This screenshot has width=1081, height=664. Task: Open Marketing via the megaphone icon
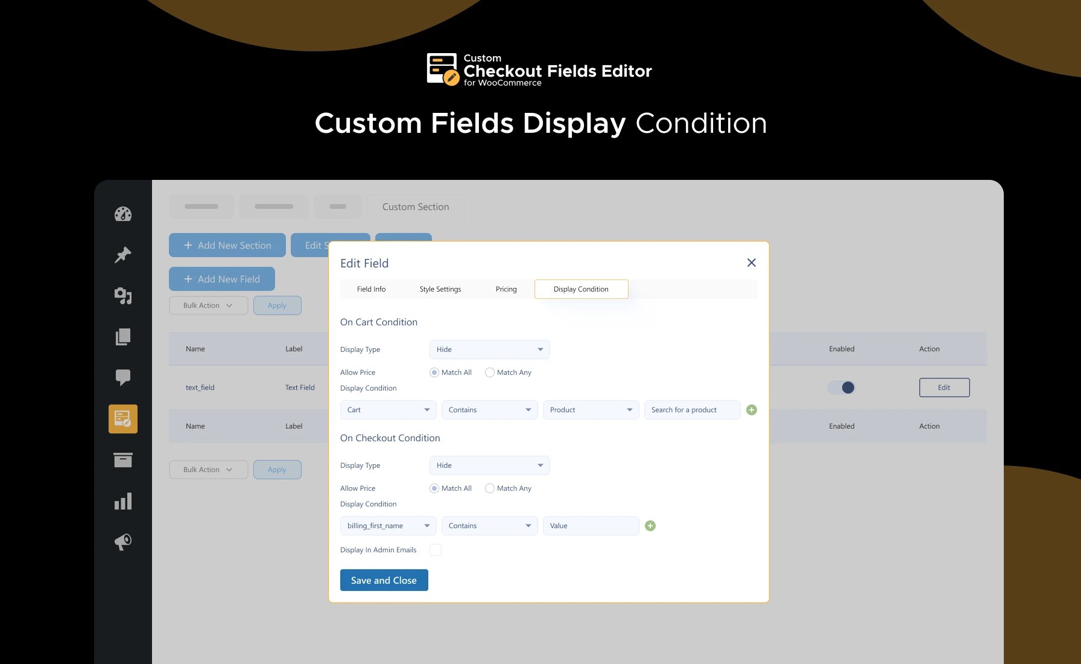123,541
